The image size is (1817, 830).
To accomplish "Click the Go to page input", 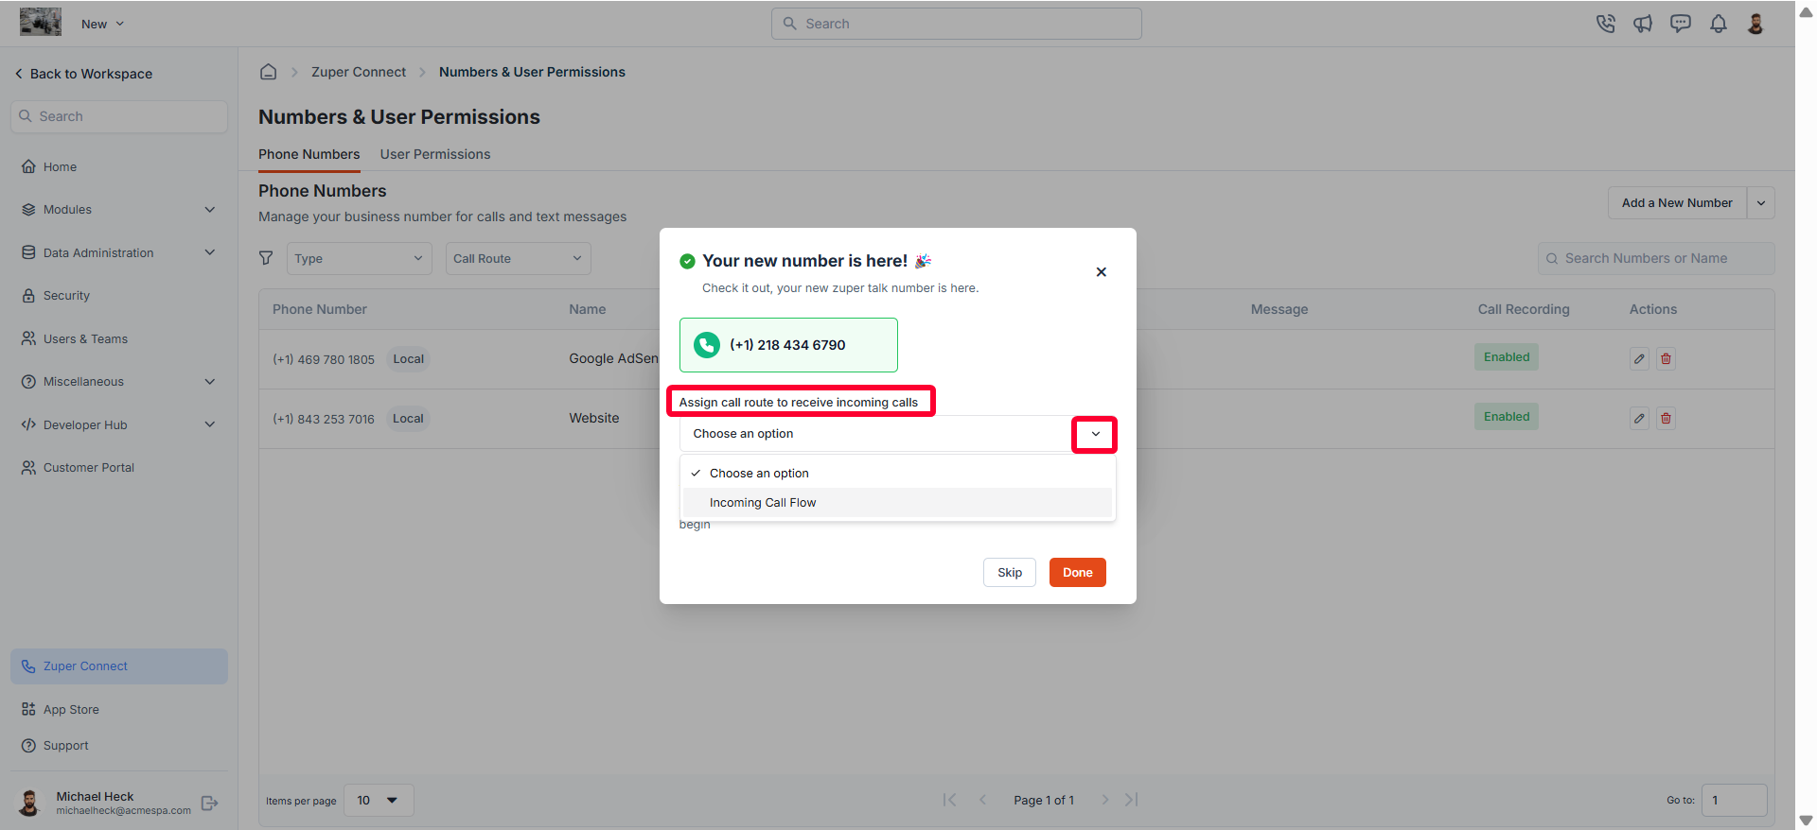I will 1734,801.
